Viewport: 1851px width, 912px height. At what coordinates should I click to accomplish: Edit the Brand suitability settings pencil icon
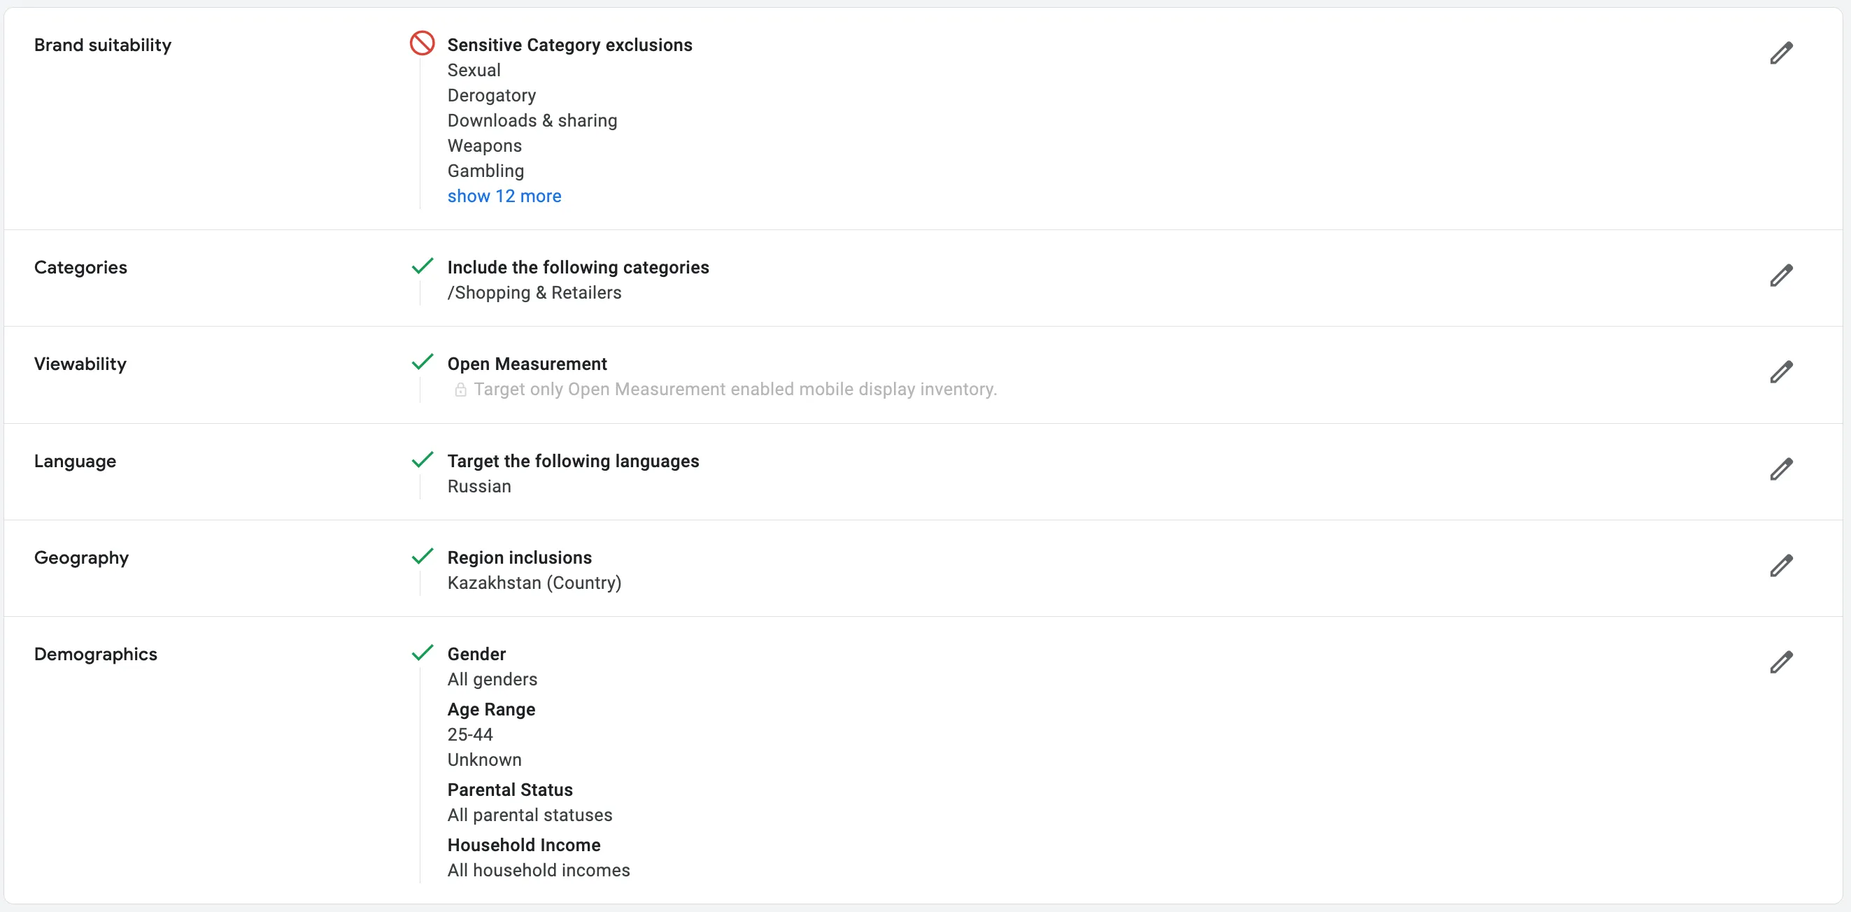[x=1781, y=52]
